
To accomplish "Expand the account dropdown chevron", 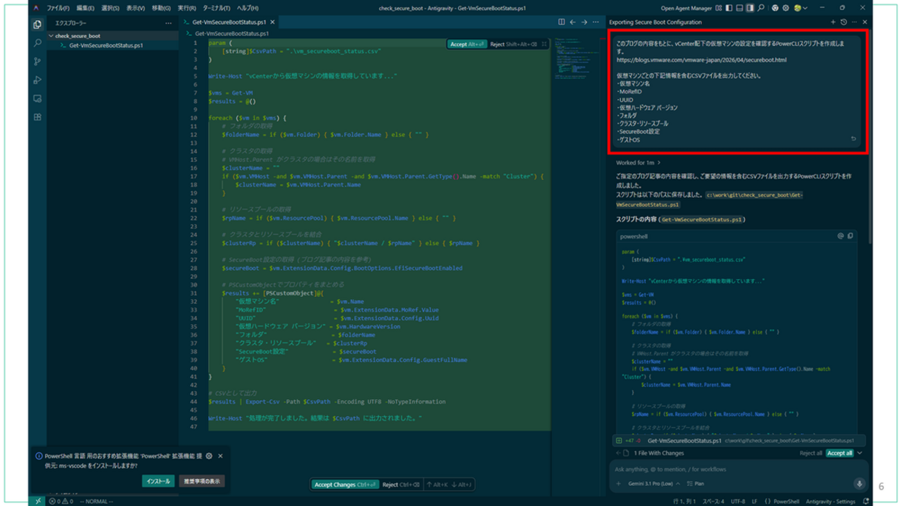I will (x=805, y=8).
